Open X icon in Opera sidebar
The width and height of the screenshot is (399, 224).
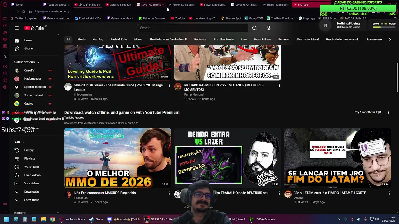[x=5, y=56]
